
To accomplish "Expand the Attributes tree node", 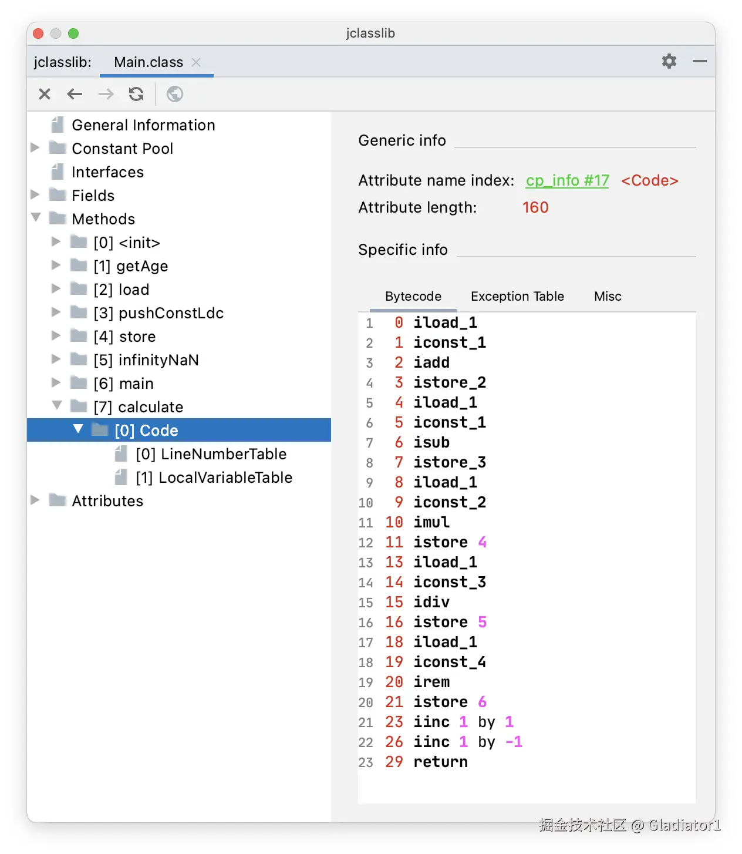I will 35,500.
